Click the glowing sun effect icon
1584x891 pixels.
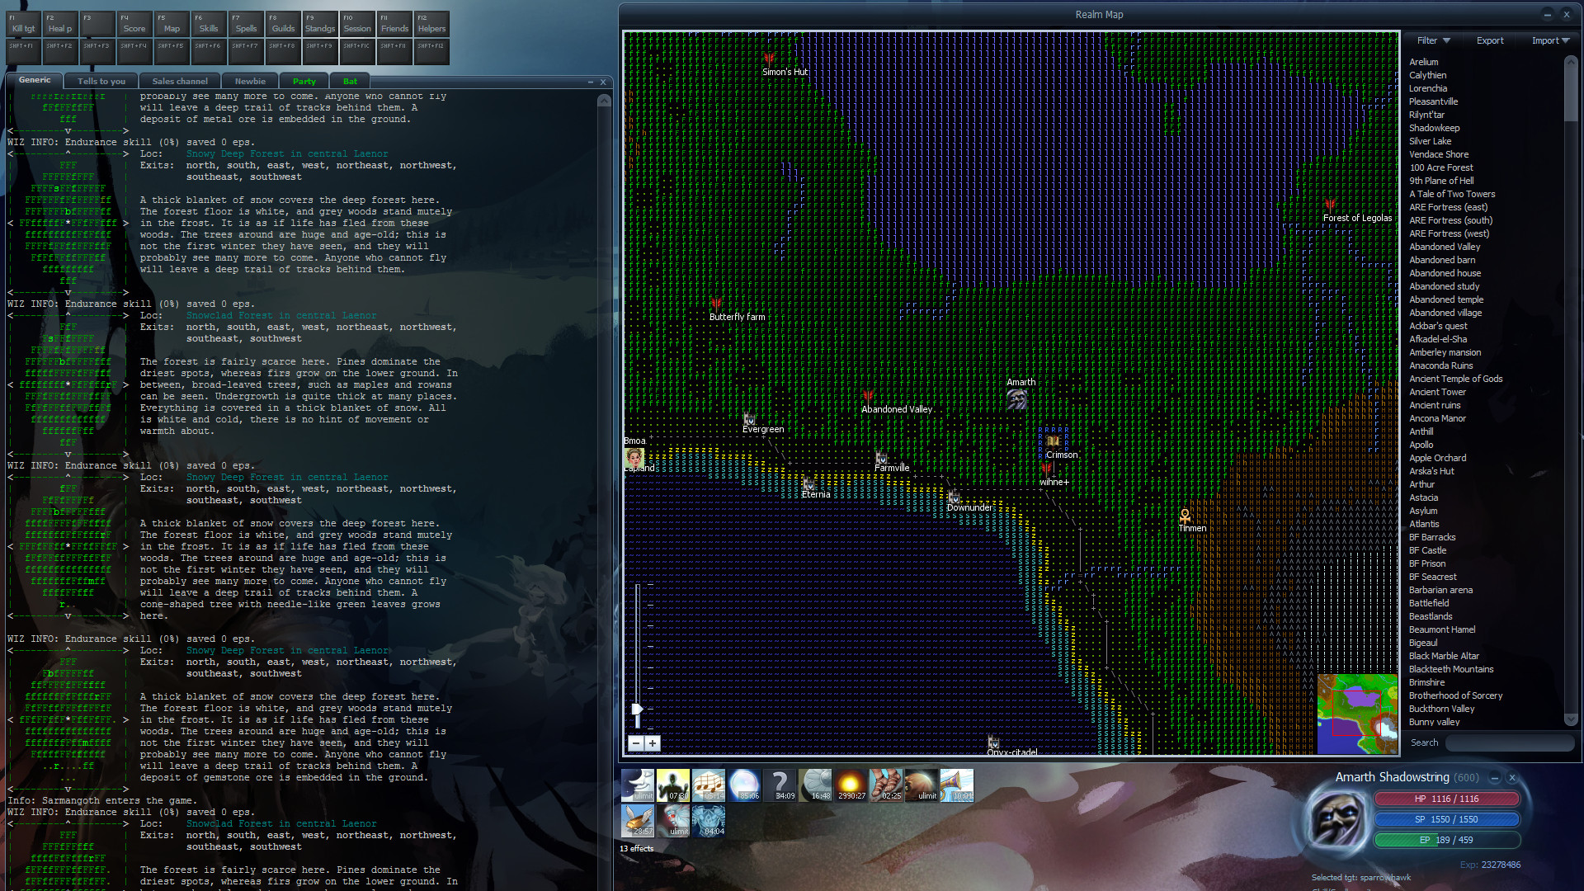tap(850, 785)
